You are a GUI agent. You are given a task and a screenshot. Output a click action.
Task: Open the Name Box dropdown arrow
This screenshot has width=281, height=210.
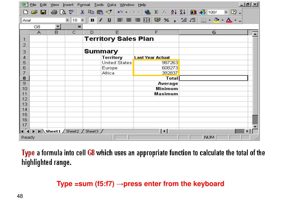tap(58, 27)
